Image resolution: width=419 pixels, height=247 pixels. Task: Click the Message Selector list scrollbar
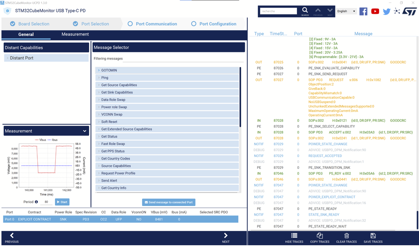(240, 97)
